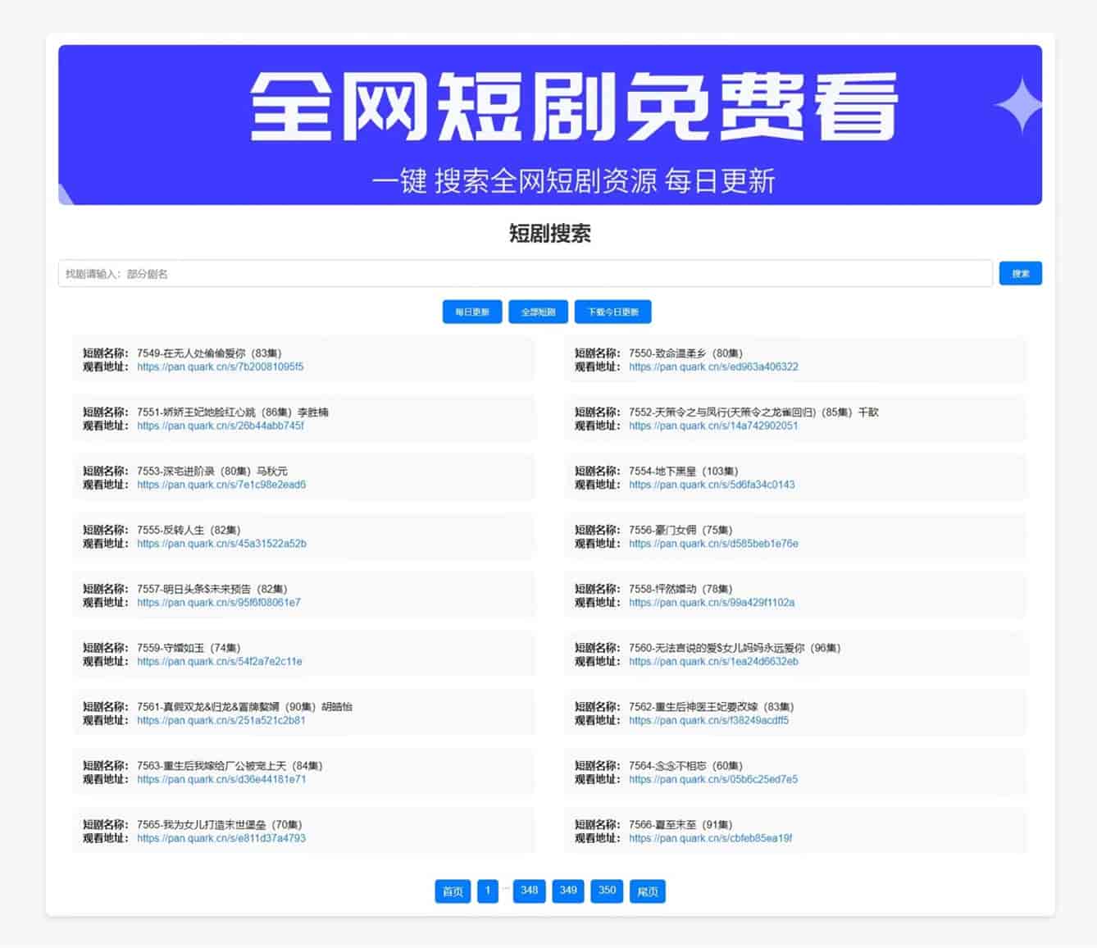Click the blue search button
This screenshot has width=1097, height=948.
(x=1020, y=274)
